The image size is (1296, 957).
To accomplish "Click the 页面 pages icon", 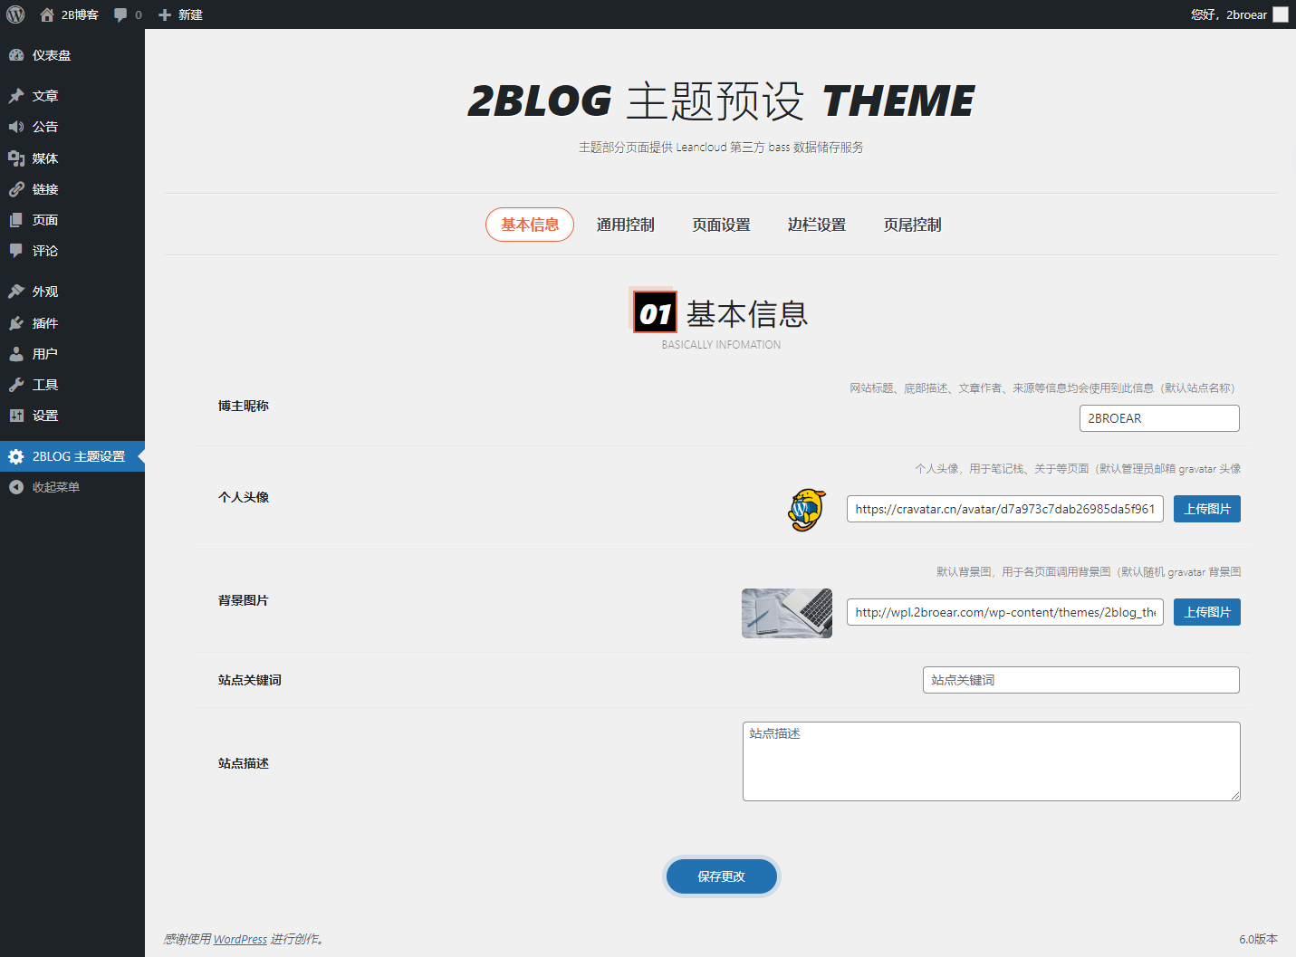I will (16, 220).
